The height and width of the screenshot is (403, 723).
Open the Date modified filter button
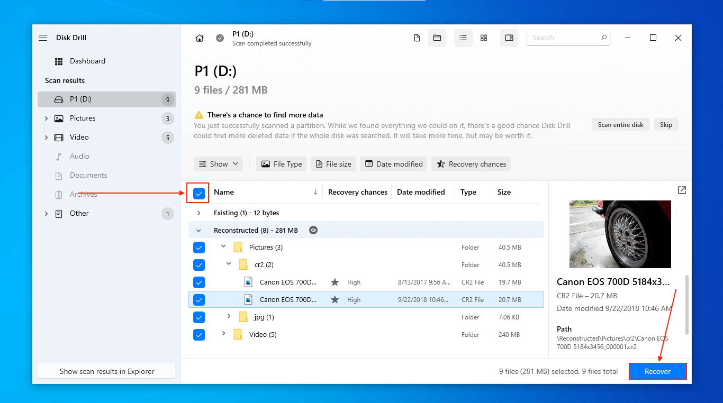[394, 164]
